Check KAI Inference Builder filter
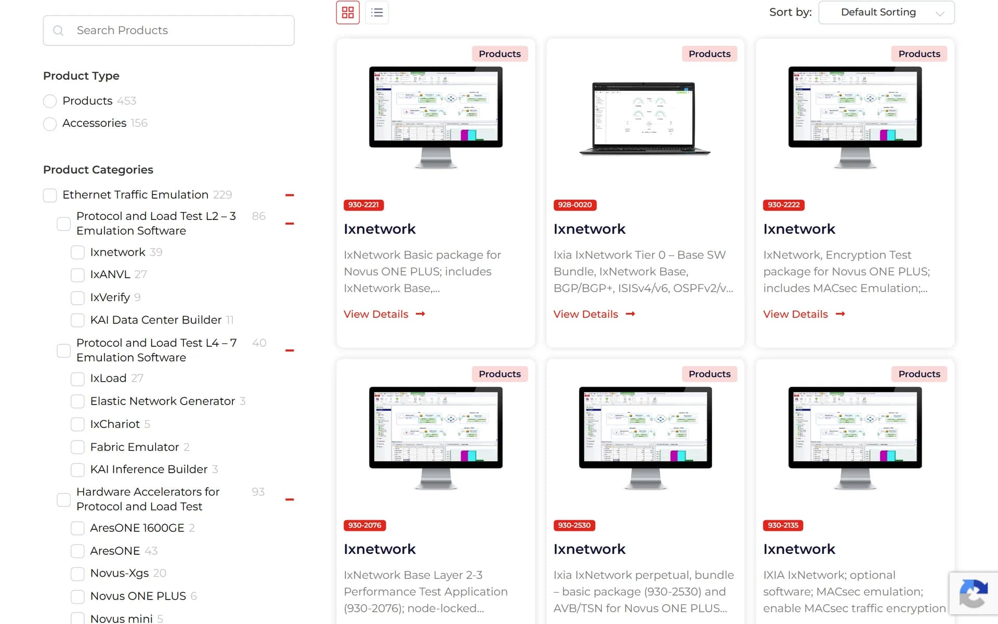 (x=77, y=470)
